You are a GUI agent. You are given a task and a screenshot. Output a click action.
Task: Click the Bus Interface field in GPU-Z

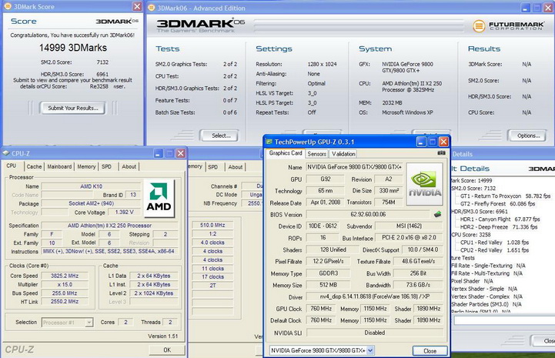409,238
